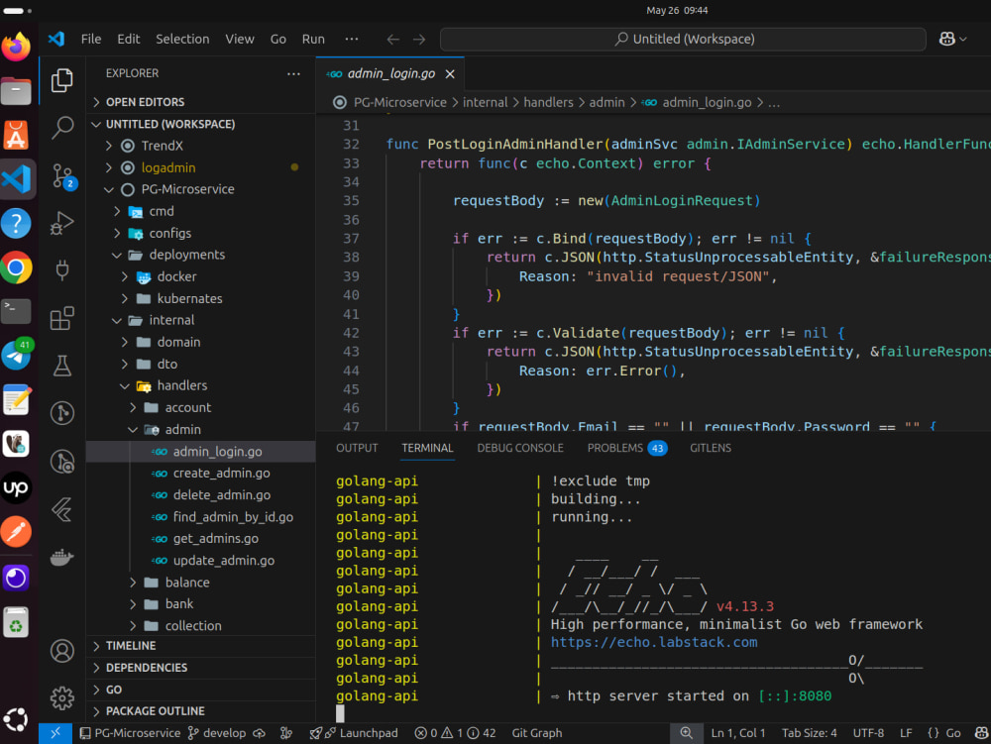Open the echo.labstack.com link in terminal
Viewport: 991px width, 744px height.
[x=654, y=643]
